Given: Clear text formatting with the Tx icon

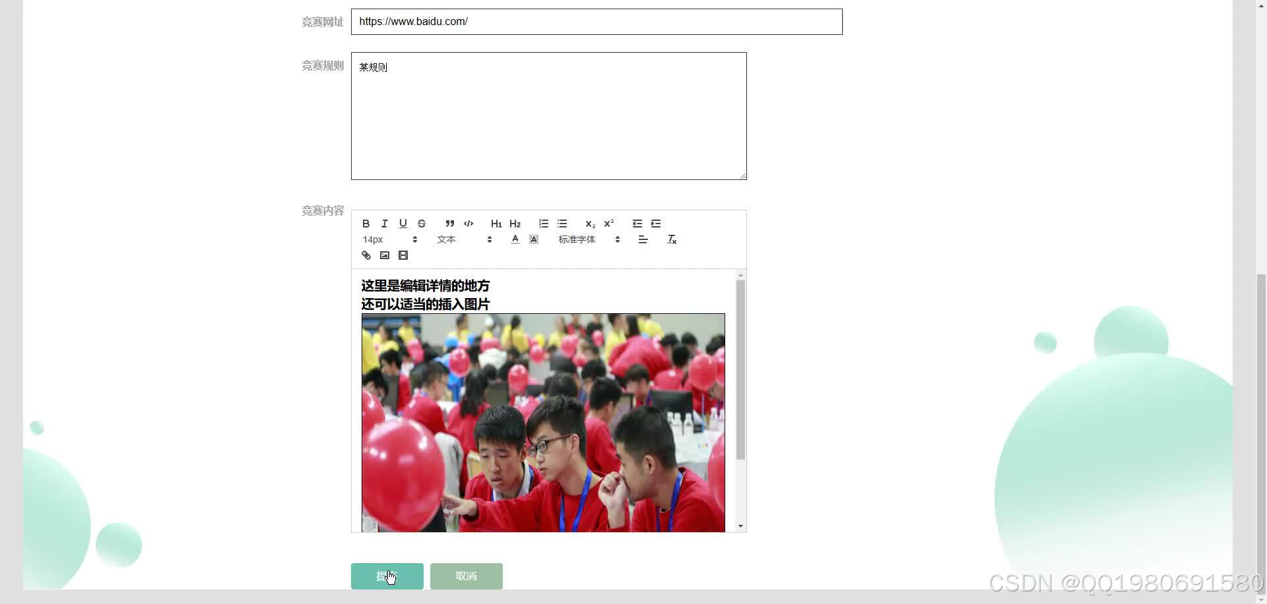Looking at the screenshot, I should click(x=672, y=239).
